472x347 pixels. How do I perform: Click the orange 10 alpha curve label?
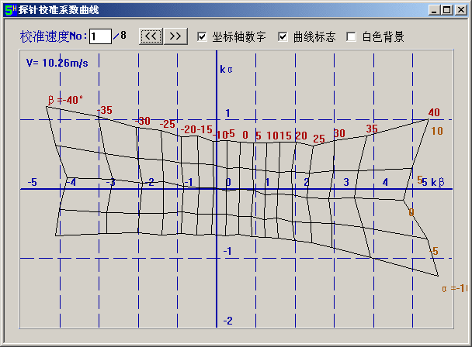point(436,131)
